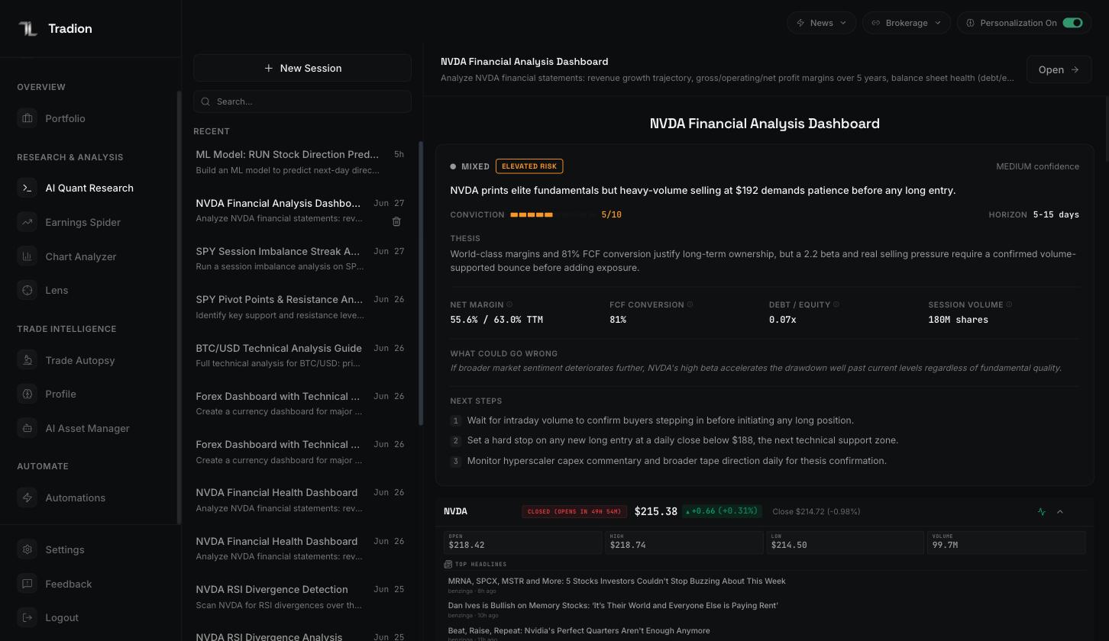
Task: Open headline about MRNA, SPCX, MSTR
Action: click(616, 581)
